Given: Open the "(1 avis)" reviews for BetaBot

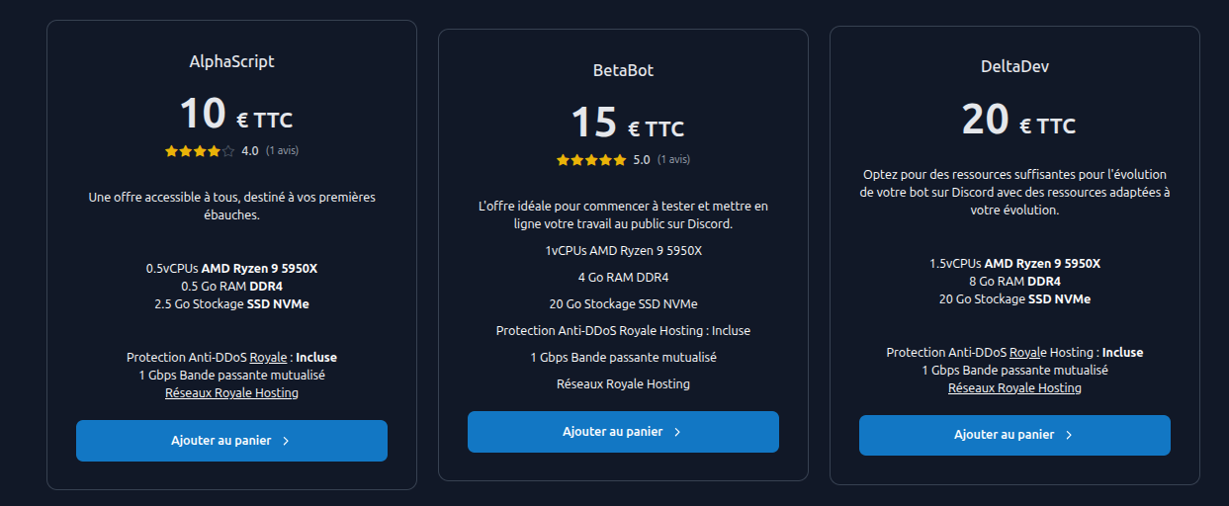Looking at the screenshot, I should click(673, 160).
